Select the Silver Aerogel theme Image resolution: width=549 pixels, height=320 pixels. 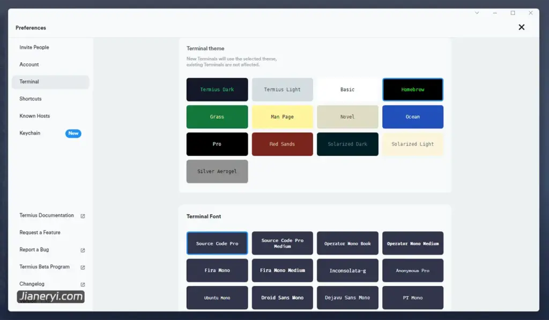point(217,171)
